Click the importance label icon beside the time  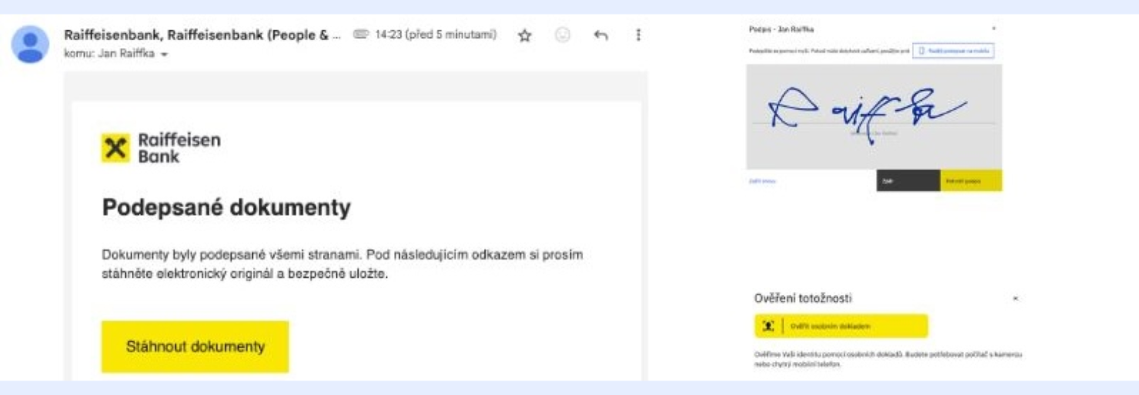(361, 34)
